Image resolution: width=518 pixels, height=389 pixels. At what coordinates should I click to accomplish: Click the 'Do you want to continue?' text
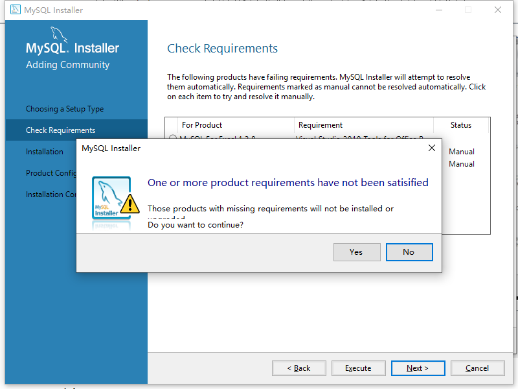coord(196,225)
